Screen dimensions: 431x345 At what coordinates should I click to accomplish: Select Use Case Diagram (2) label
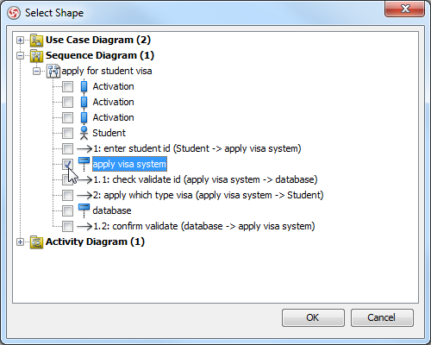coord(98,40)
